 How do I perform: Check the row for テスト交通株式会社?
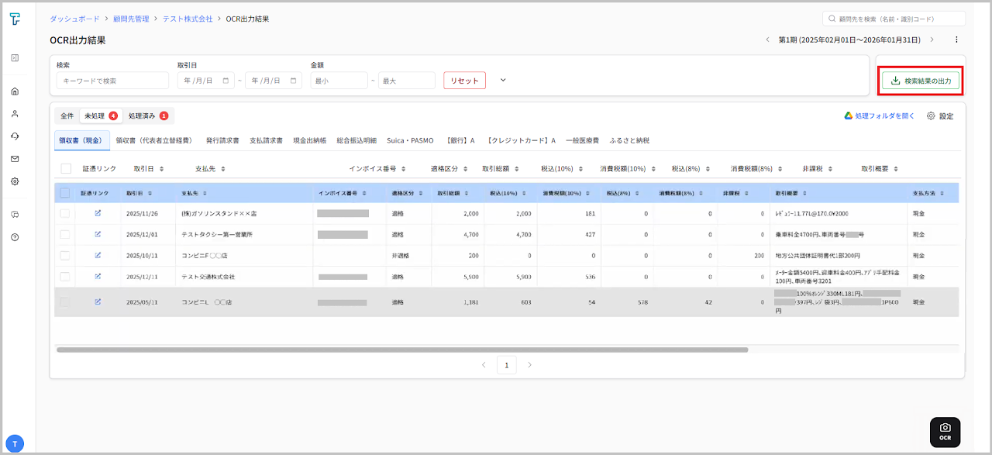coord(64,276)
